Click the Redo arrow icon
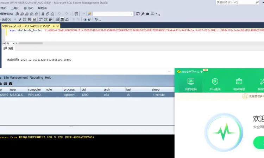Image resolution: width=264 pixels, height=158 pixels. click(67, 14)
